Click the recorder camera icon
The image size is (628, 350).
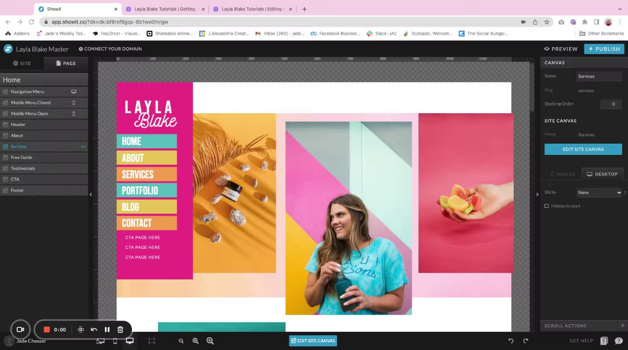click(x=21, y=329)
